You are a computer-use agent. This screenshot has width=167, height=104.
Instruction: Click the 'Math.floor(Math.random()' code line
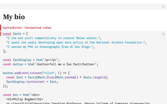coord(57,77)
